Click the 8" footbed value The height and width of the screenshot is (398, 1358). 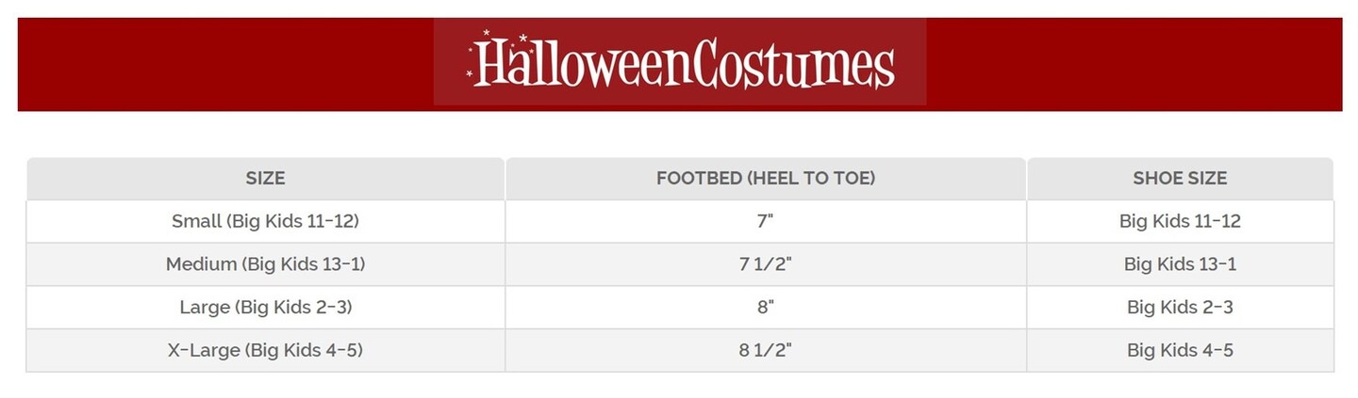pyautogui.click(x=766, y=308)
